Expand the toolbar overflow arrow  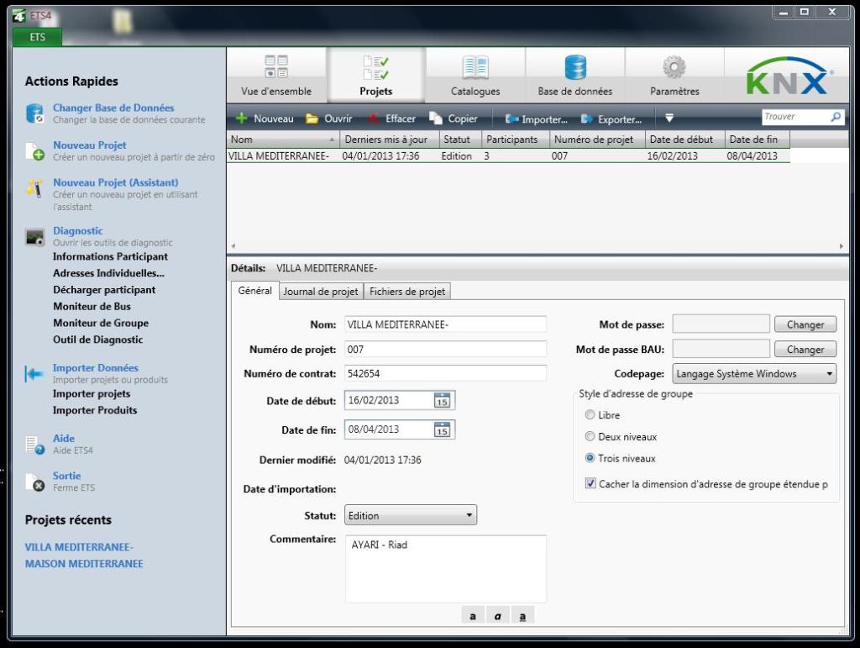click(x=669, y=118)
